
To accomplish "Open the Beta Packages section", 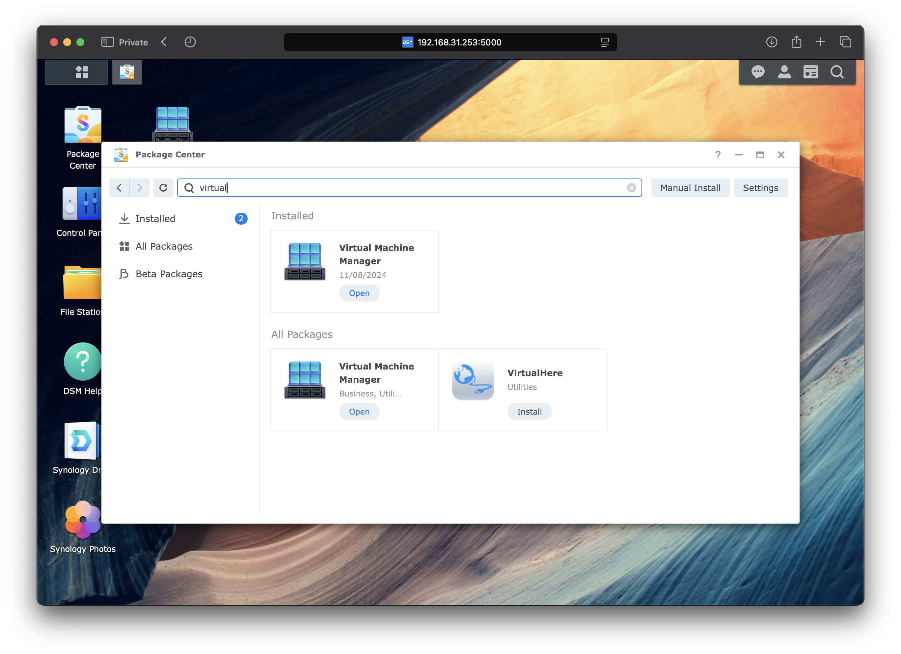I will point(169,274).
